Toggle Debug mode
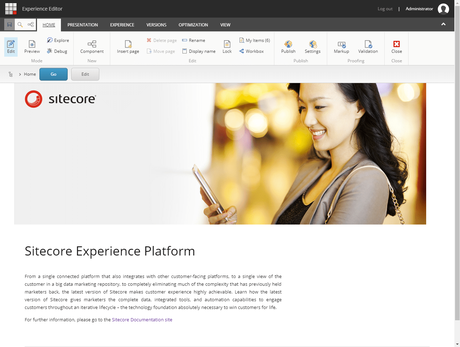The height and width of the screenshot is (347, 460). (57, 51)
